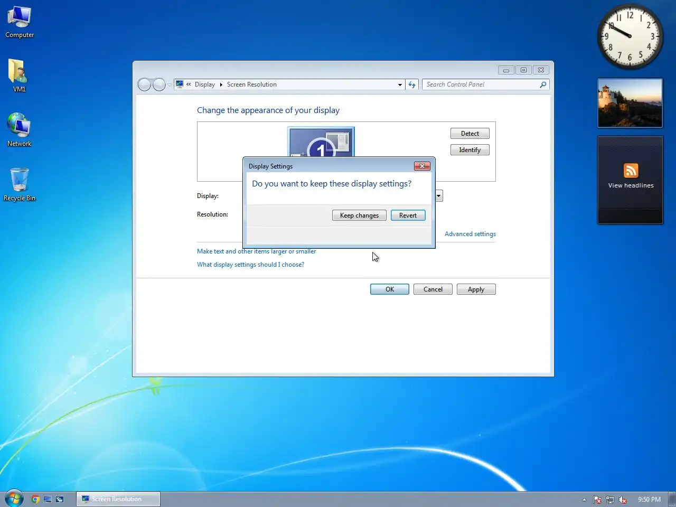
Task: Select the VM1 folder icon on desktop
Action: coord(19,76)
